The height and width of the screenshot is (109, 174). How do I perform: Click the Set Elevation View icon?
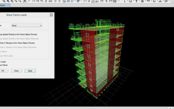tap(42, 1)
